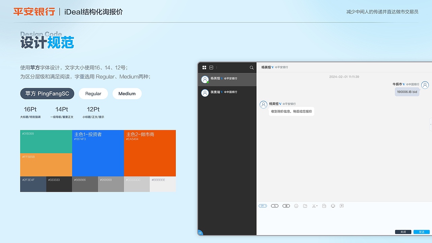
Task: Click the chart icon next to grid icon
Action: pos(211,67)
